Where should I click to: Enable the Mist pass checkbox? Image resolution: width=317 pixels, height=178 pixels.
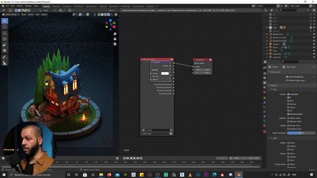point(288,101)
